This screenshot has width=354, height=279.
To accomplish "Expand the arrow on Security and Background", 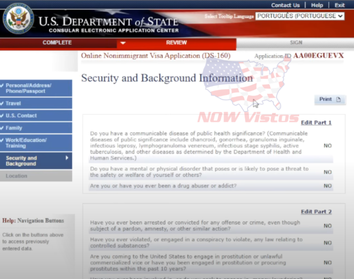I will (67, 158).
